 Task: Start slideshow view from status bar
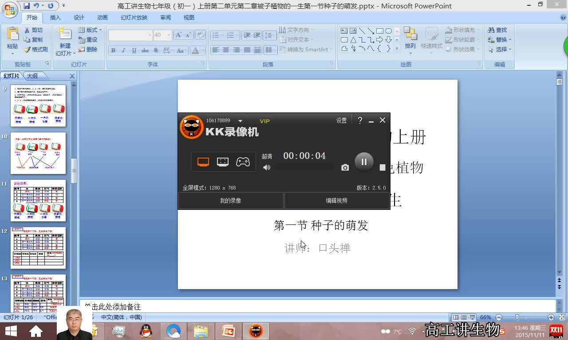click(x=471, y=317)
